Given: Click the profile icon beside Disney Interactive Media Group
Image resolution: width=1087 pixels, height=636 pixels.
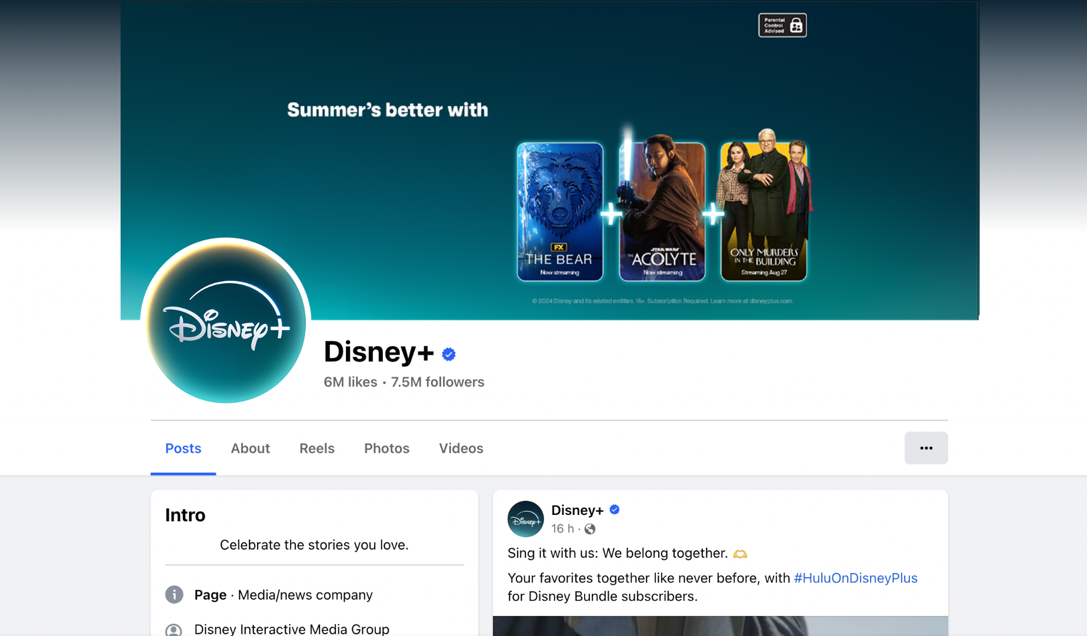Looking at the screenshot, I should pos(174,630).
